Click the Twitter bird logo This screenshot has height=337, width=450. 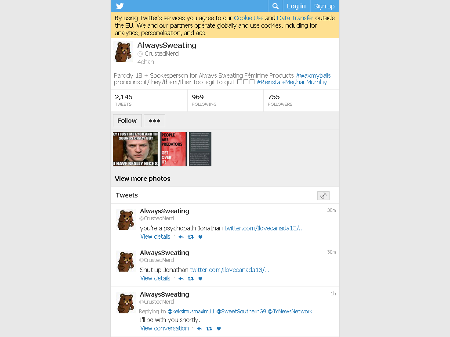click(x=120, y=6)
